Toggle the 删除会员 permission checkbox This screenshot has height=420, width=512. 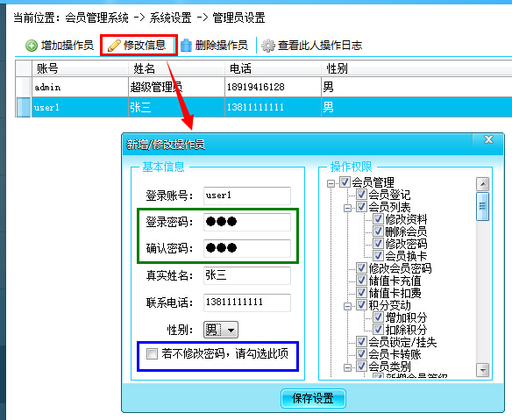pos(378,231)
